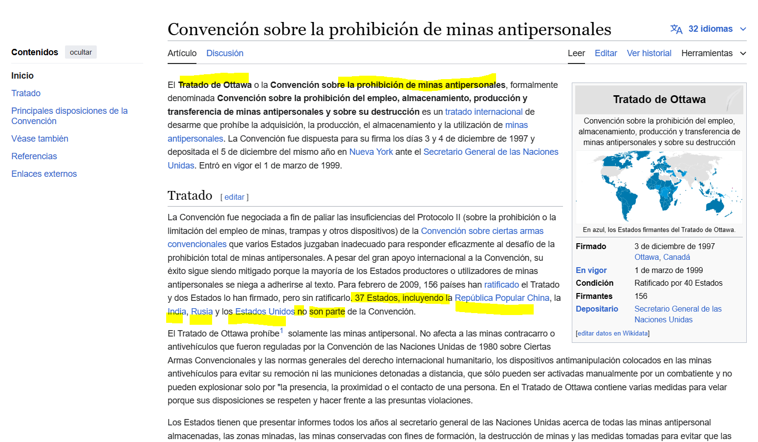Open Secretario General link in infobox
Viewport: 758px width, 442px height.
click(678, 315)
